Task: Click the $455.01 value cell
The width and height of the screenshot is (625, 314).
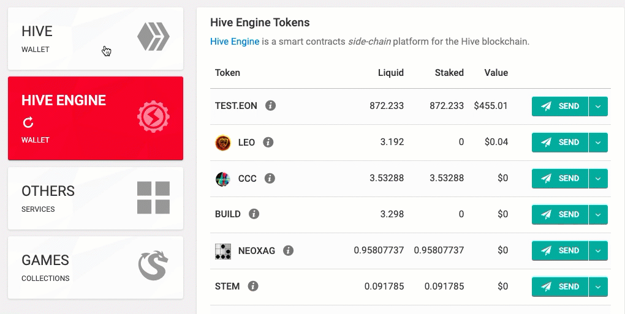Action: click(491, 106)
